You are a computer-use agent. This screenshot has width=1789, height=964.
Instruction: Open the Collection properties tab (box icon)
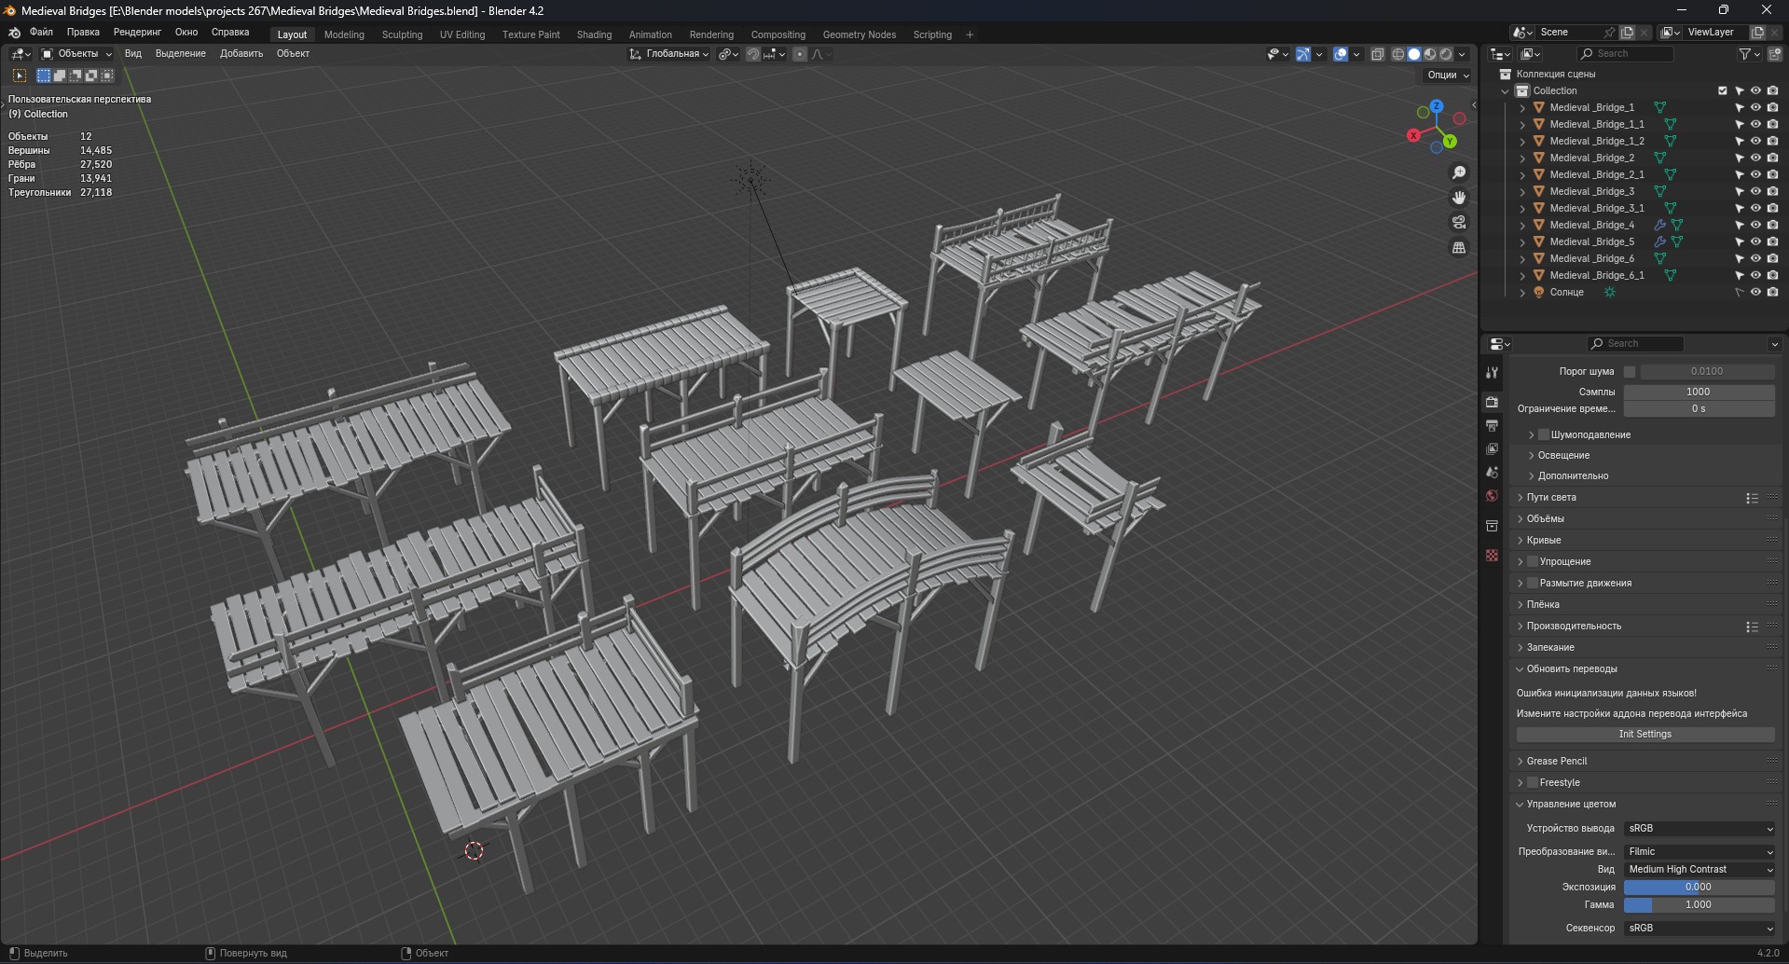point(1492,526)
